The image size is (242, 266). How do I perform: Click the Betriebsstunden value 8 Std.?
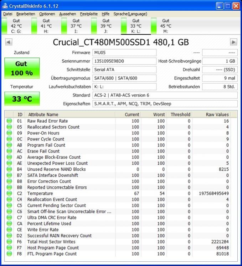(220, 87)
